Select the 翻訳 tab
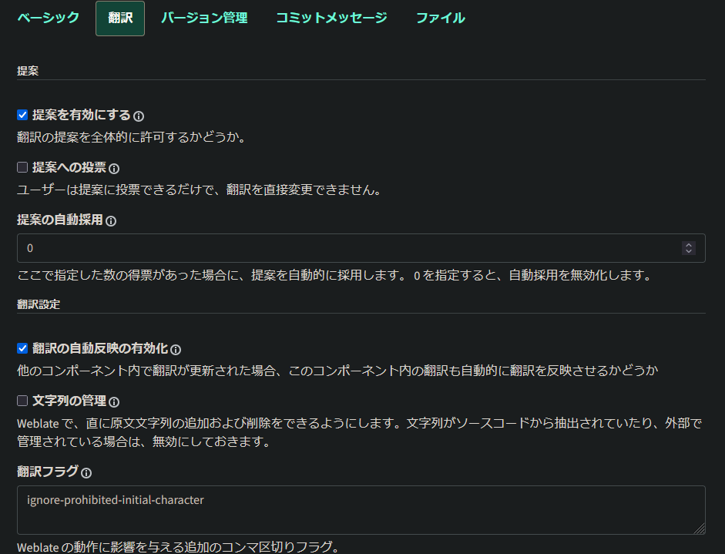725x554 pixels. click(x=120, y=18)
